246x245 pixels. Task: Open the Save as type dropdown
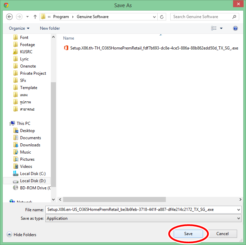coord(143,218)
